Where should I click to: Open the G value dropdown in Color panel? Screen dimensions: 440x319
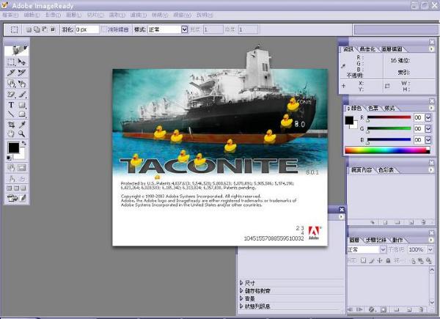[428, 129]
